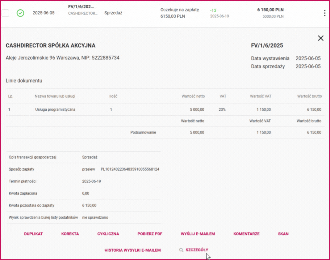Click invoice number FV/1/6/202... in the row

[x=81, y=7]
